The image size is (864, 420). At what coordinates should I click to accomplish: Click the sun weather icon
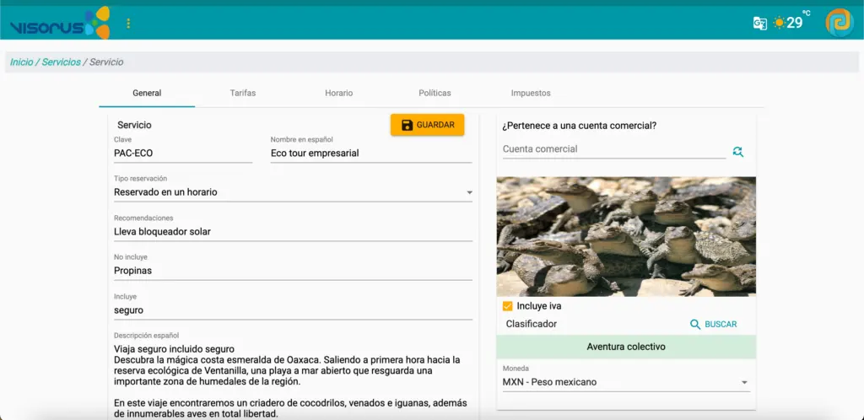779,23
